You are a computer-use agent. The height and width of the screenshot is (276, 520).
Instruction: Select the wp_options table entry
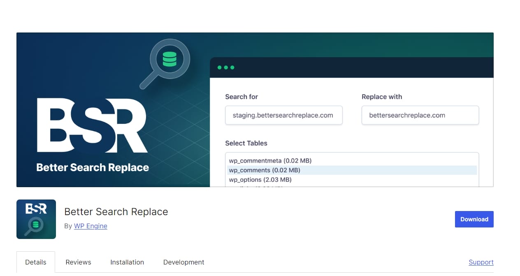[x=259, y=179]
